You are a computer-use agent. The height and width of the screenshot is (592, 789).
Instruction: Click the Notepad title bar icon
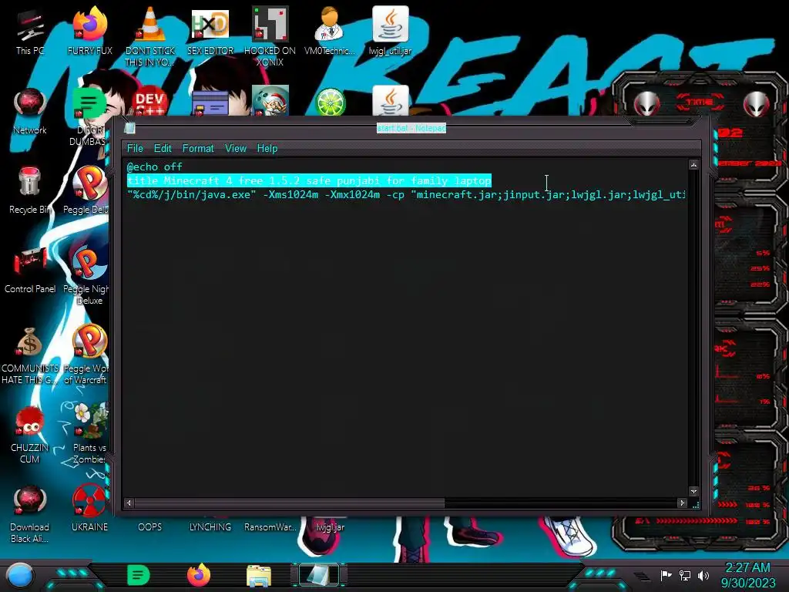pyautogui.click(x=129, y=128)
